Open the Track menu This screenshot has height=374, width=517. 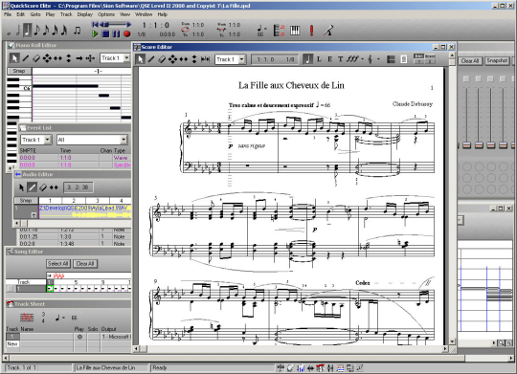tap(66, 14)
